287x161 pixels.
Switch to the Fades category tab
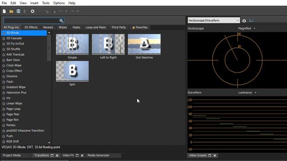(76, 27)
